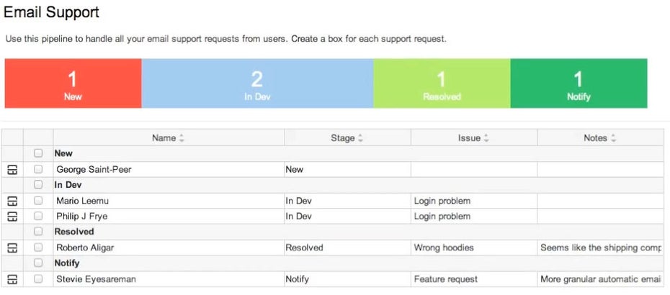Open the George Saint-Peer name cell
Viewport: 670px width, 295px height.
[x=169, y=170]
